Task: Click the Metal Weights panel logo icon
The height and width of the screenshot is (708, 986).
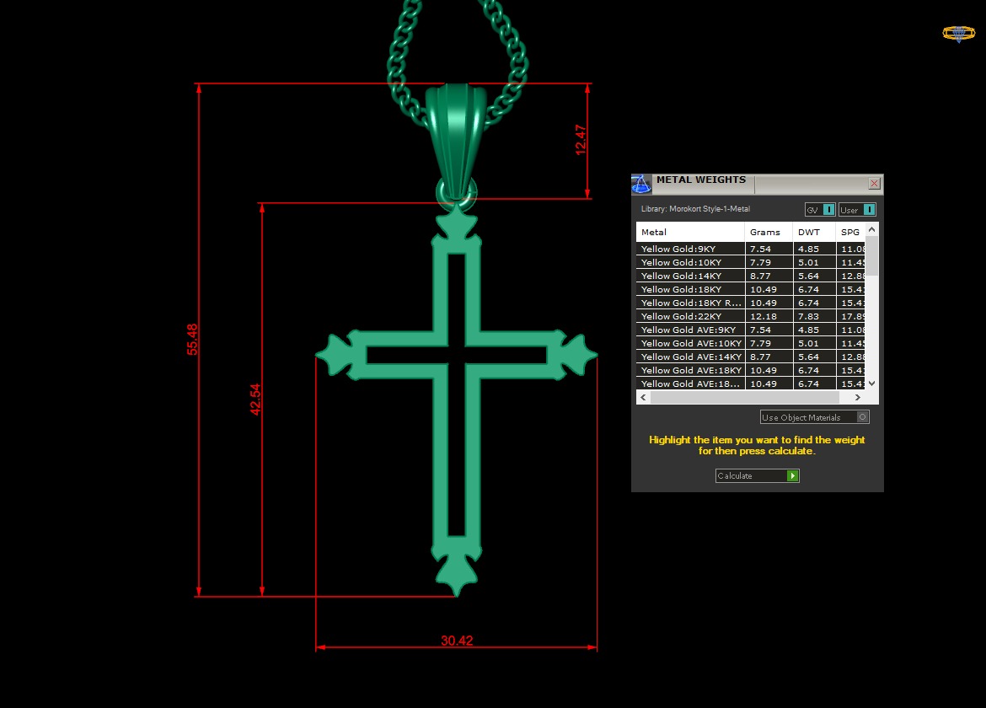Action: click(x=640, y=185)
